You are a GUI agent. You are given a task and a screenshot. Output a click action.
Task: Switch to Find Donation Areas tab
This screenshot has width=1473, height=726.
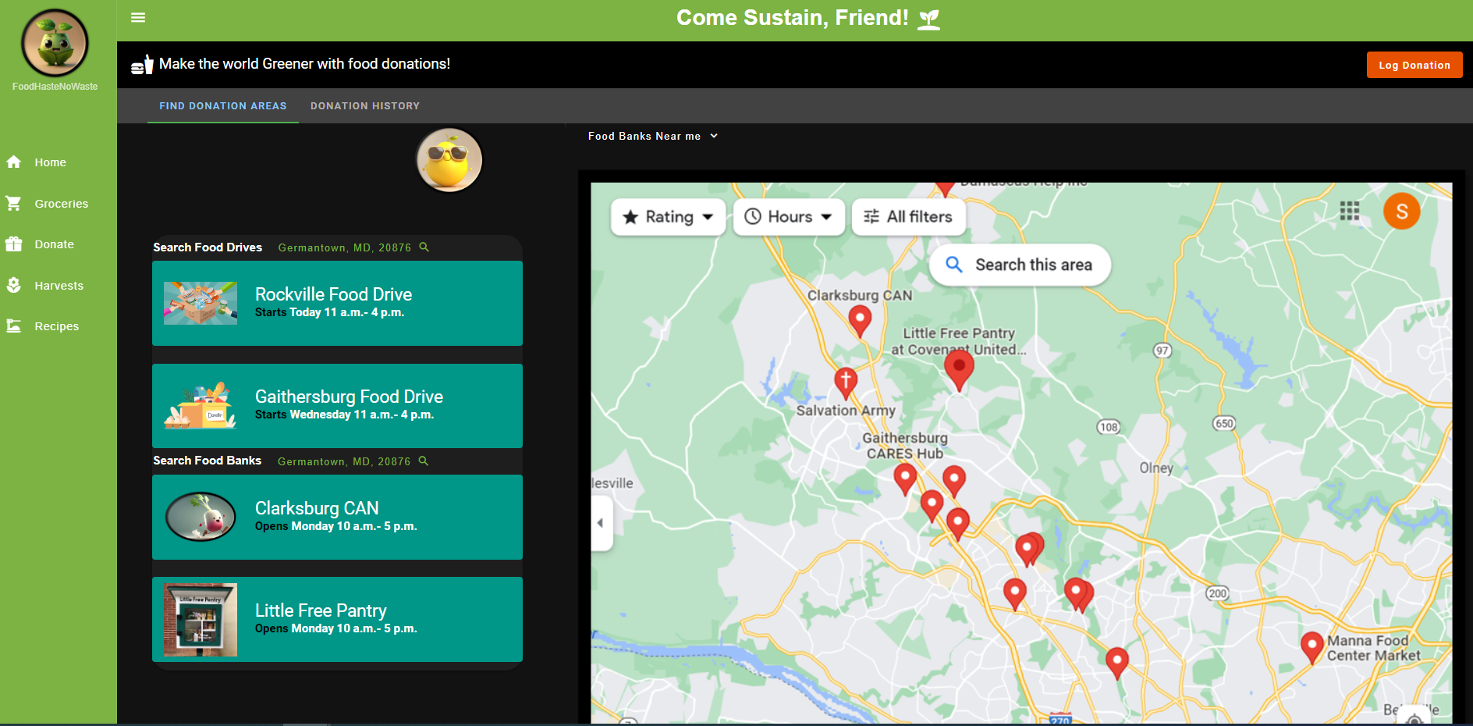click(x=223, y=105)
